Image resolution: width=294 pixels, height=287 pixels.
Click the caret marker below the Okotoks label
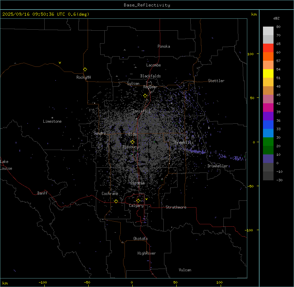(122, 242)
